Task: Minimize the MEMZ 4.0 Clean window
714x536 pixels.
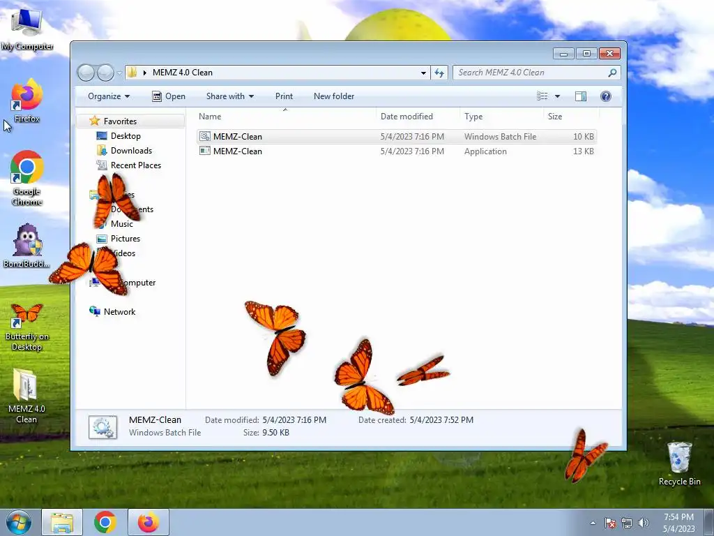Action: point(563,54)
